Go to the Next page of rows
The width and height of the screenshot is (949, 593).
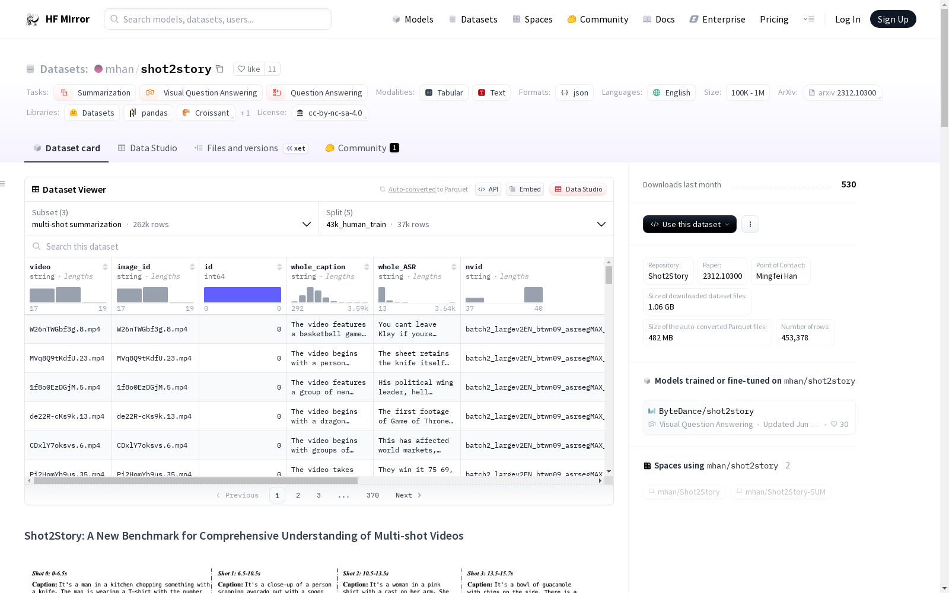tap(408, 495)
